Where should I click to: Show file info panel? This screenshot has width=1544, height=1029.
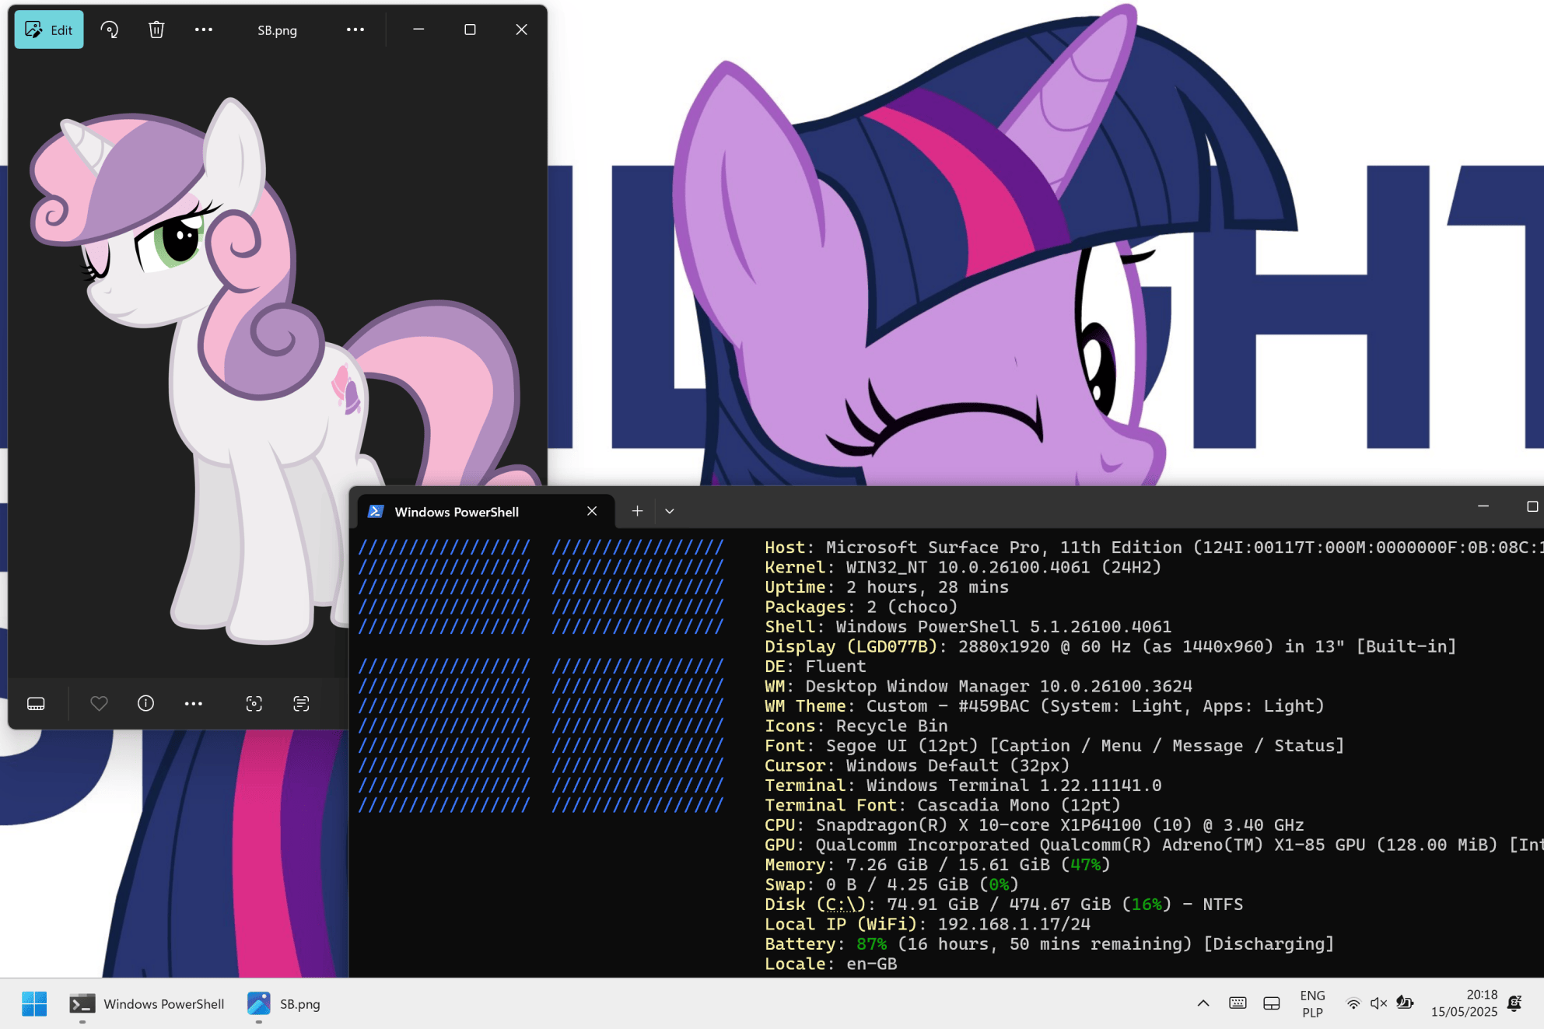pos(145,704)
